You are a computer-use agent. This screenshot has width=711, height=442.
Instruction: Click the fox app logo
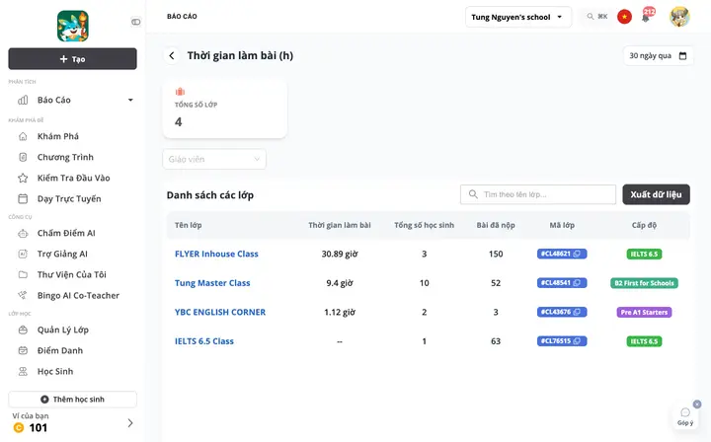(x=72, y=26)
